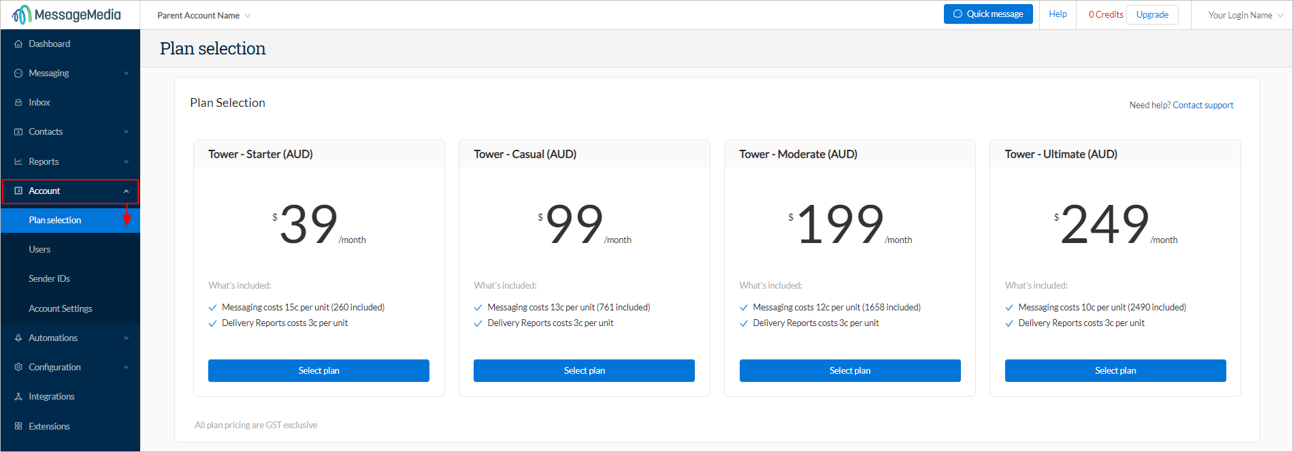Viewport: 1293px width, 452px height.
Task: Click the Inbox icon in sidebar
Action: coord(18,102)
